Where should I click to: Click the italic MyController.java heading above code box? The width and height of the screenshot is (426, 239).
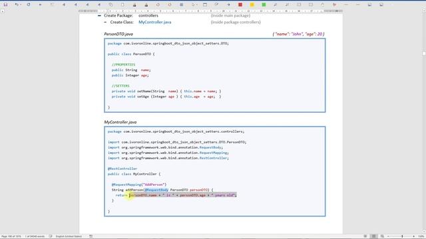(x=120, y=122)
